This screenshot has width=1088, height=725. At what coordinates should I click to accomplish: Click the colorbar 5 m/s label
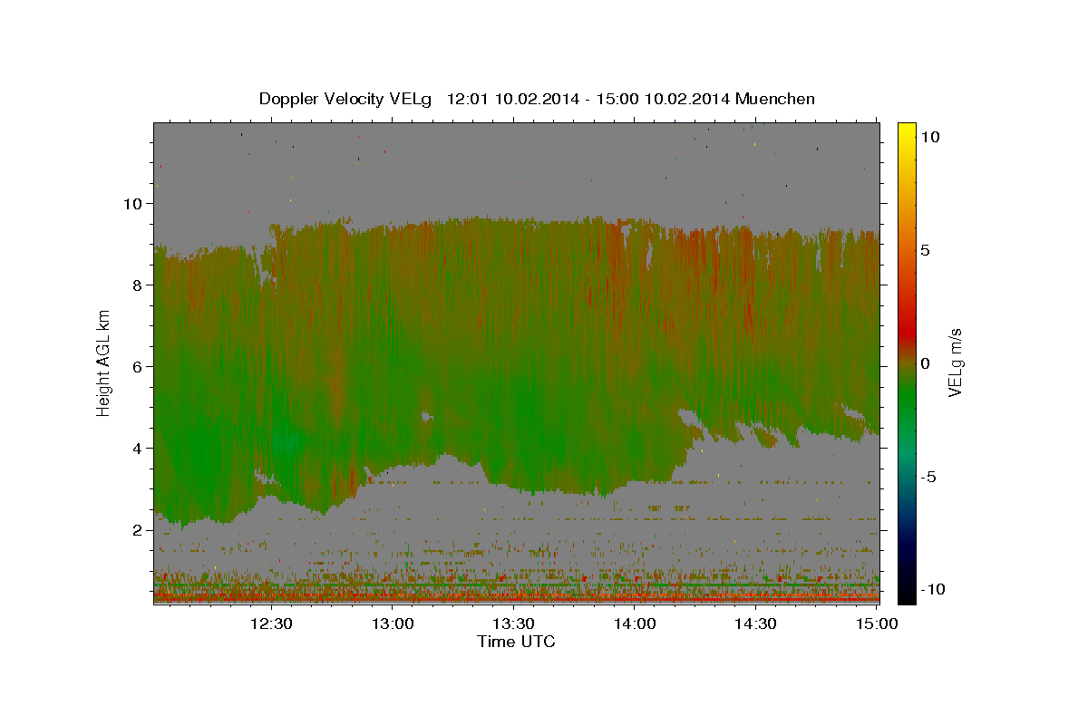(928, 249)
